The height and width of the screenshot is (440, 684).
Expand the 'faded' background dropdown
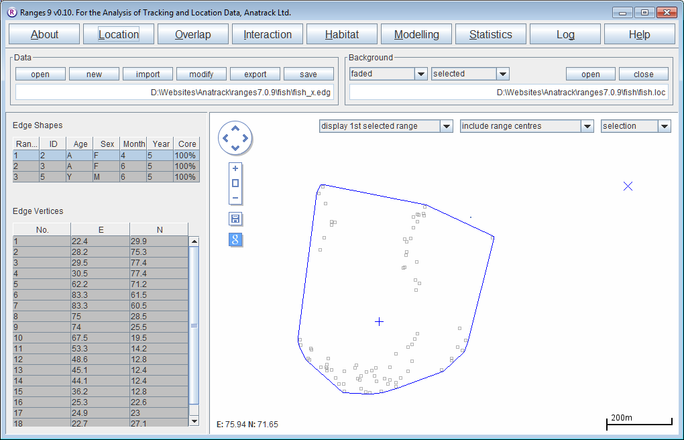[420, 74]
